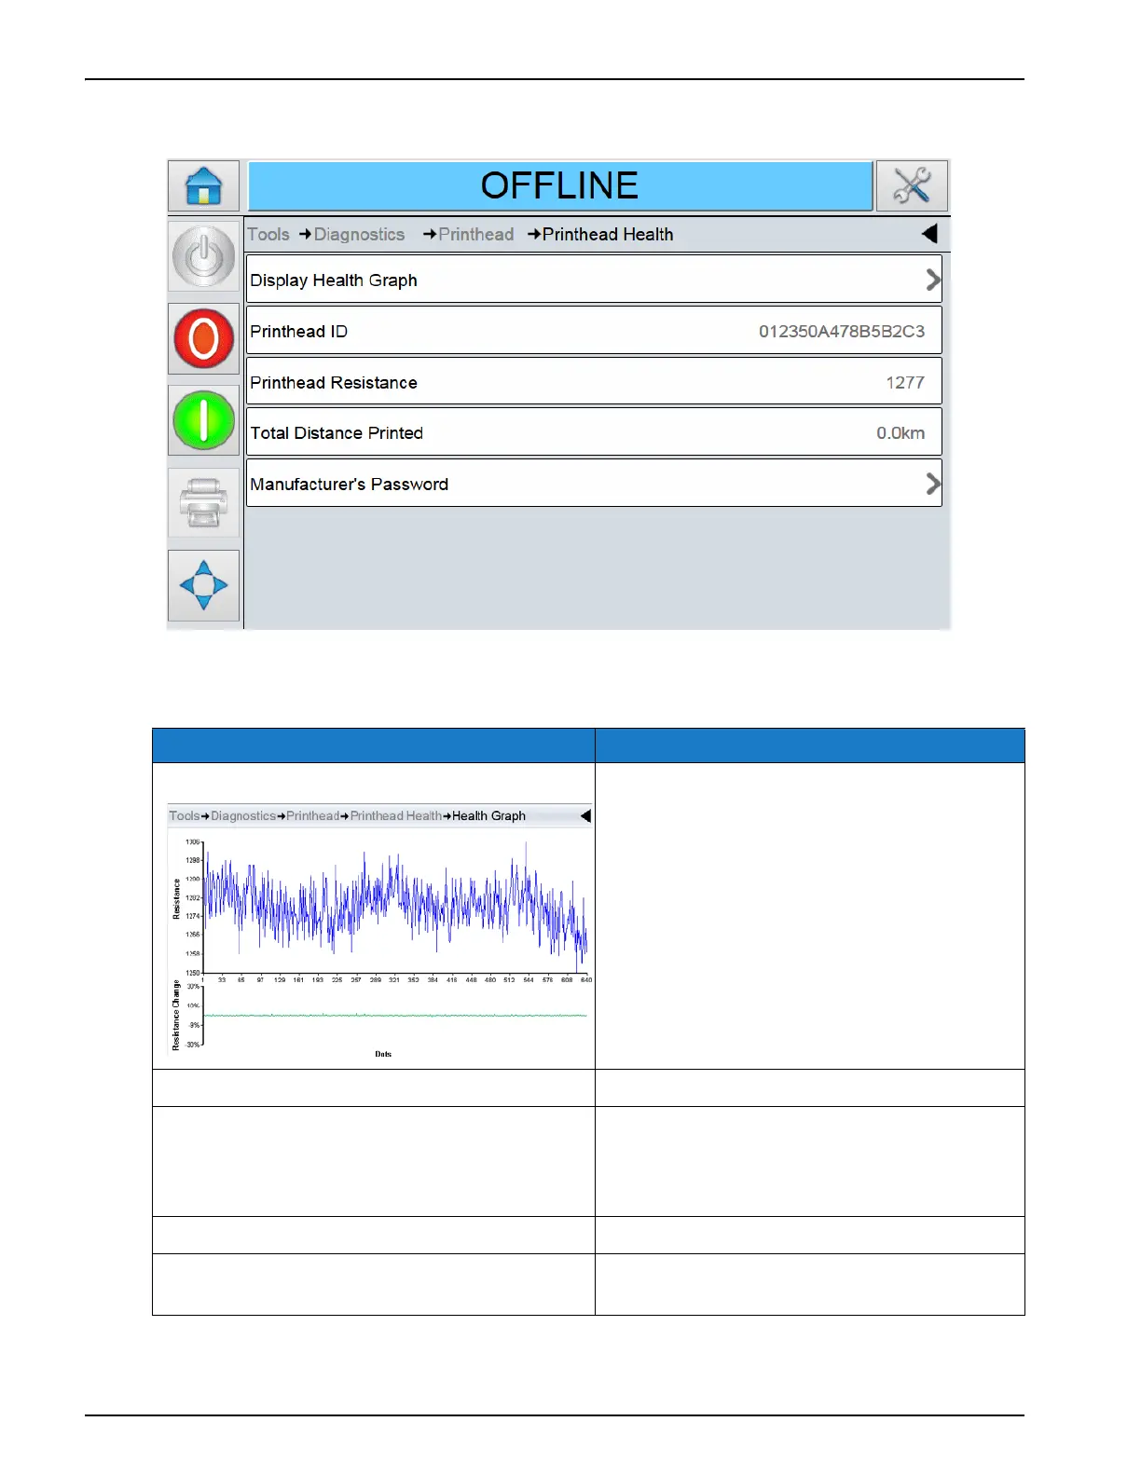Select the Total Distance Printed label
The image size is (1141, 1476).
(337, 433)
